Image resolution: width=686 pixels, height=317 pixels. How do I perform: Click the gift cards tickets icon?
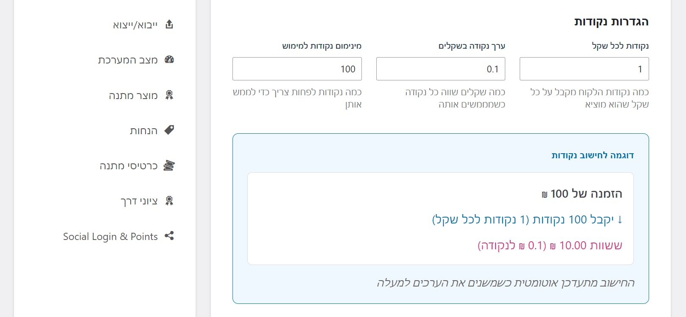tap(169, 165)
